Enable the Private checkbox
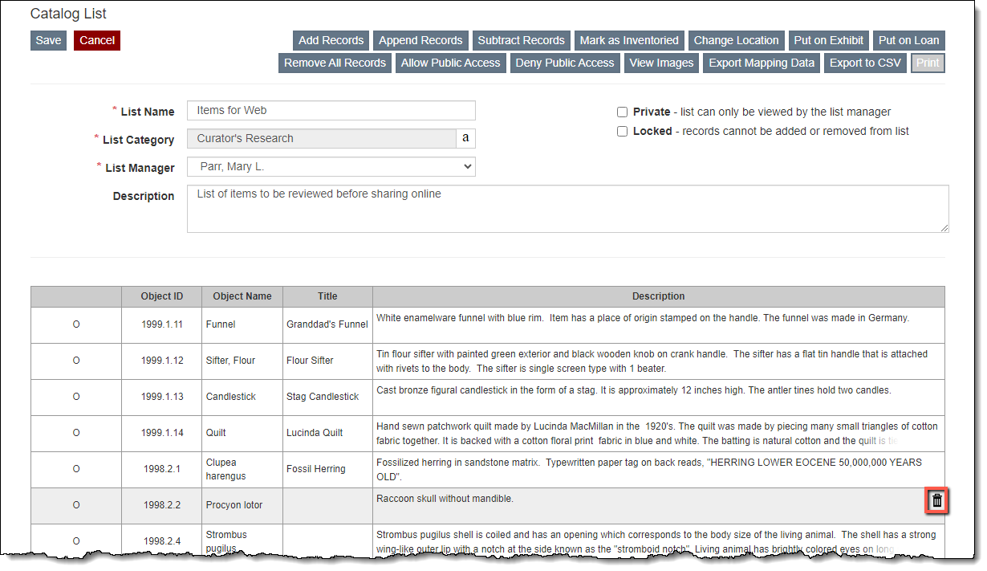 tap(622, 112)
